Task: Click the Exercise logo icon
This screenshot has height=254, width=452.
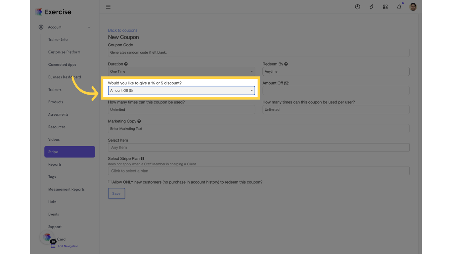Action: click(39, 11)
